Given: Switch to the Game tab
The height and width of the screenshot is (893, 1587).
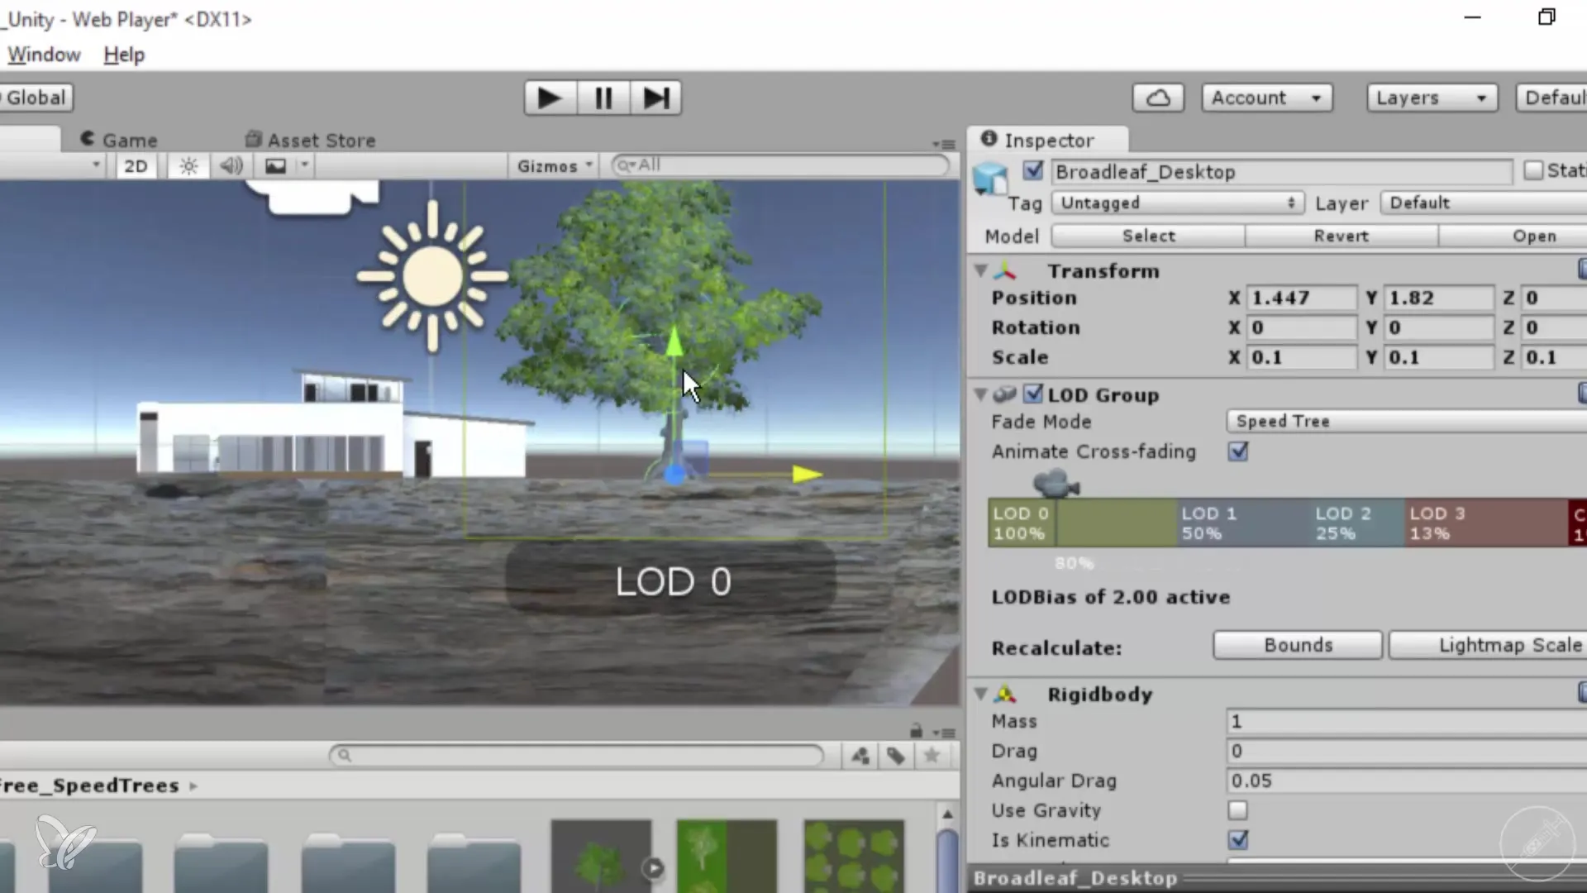Looking at the screenshot, I should [118, 140].
